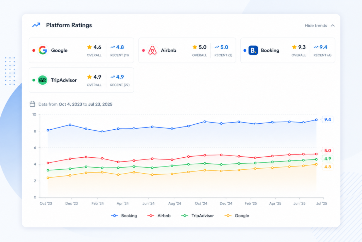
Task: Click the orange 4.8 end label on chart
Action: [x=327, y=167]
